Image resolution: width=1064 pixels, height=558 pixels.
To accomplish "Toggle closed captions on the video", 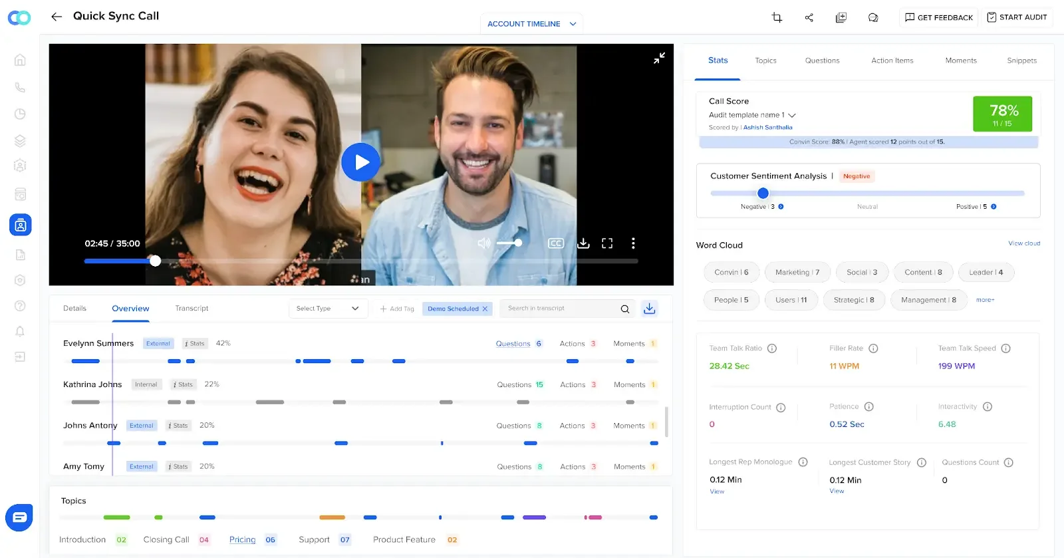I will [x=555, y=243].
